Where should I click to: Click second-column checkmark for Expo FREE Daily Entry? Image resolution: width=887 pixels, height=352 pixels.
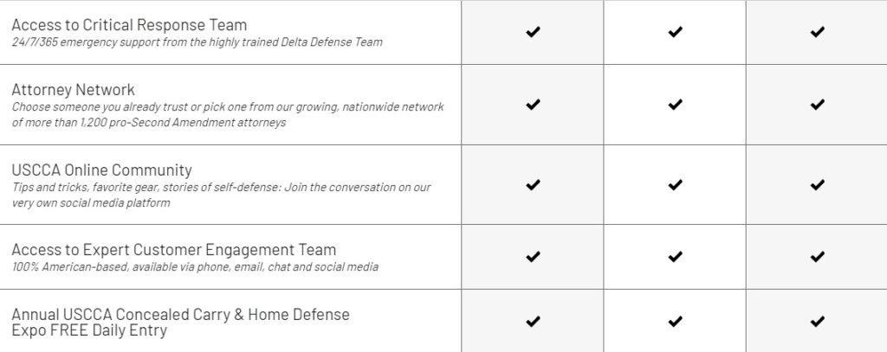coord(675,322)
